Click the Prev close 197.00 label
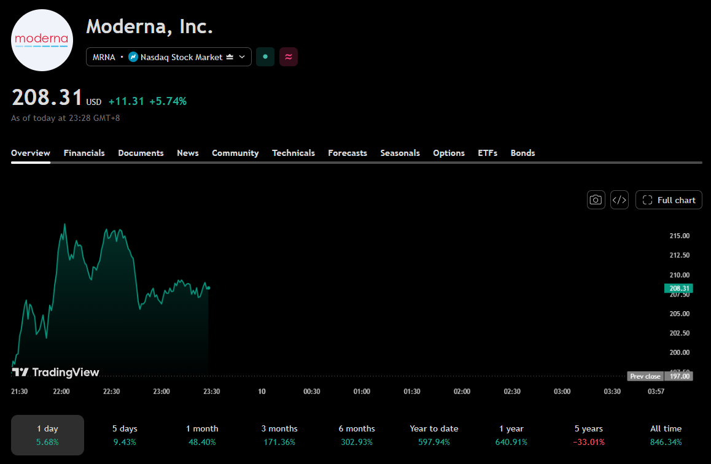 pos(660,376)
